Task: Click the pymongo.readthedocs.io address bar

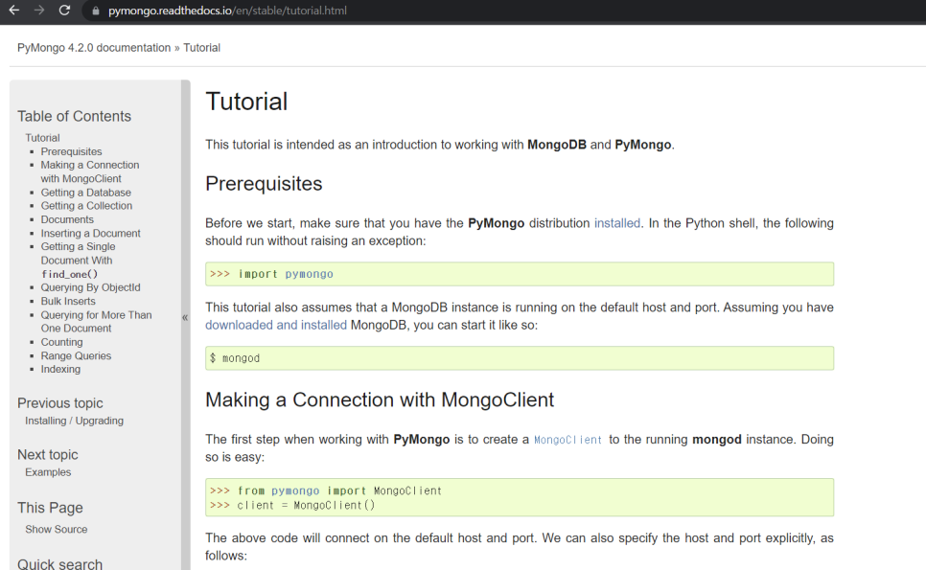Action: [227, 11]
